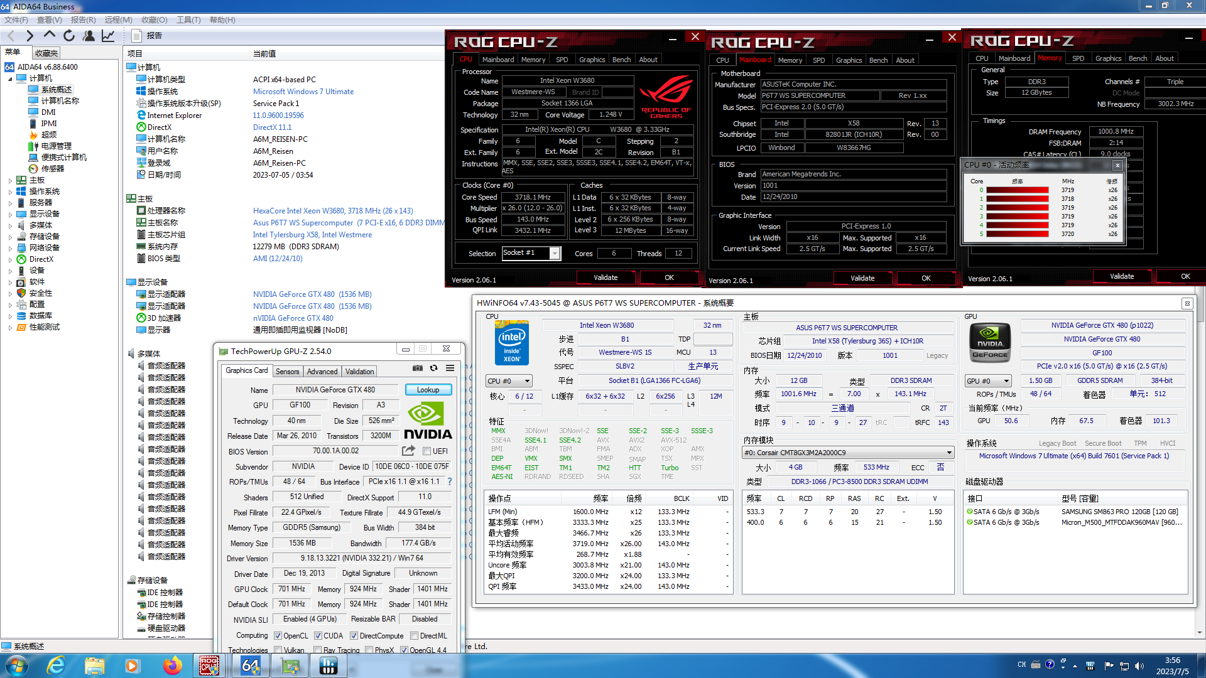Click the AIDA64 graph chart toolbar icon
Image resolution: width=1206 pixels, height=678 pixels.
108,36
